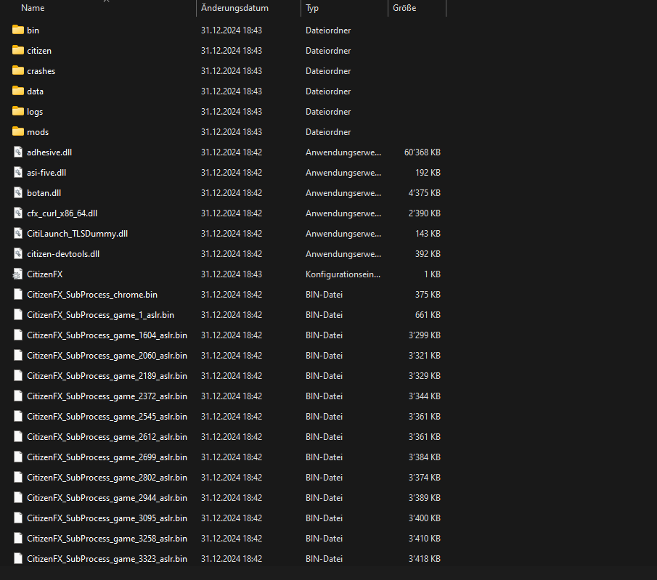The width and height of the screenshot is (657, 580).
Task: Sort files by Änderungsdatum column
Action: [x=234, y=8]
